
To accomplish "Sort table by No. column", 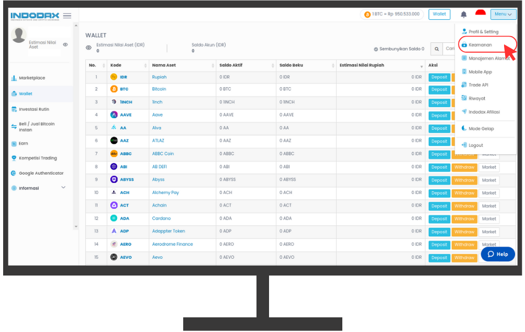I will pyautogui.click(x=96, y=65).
